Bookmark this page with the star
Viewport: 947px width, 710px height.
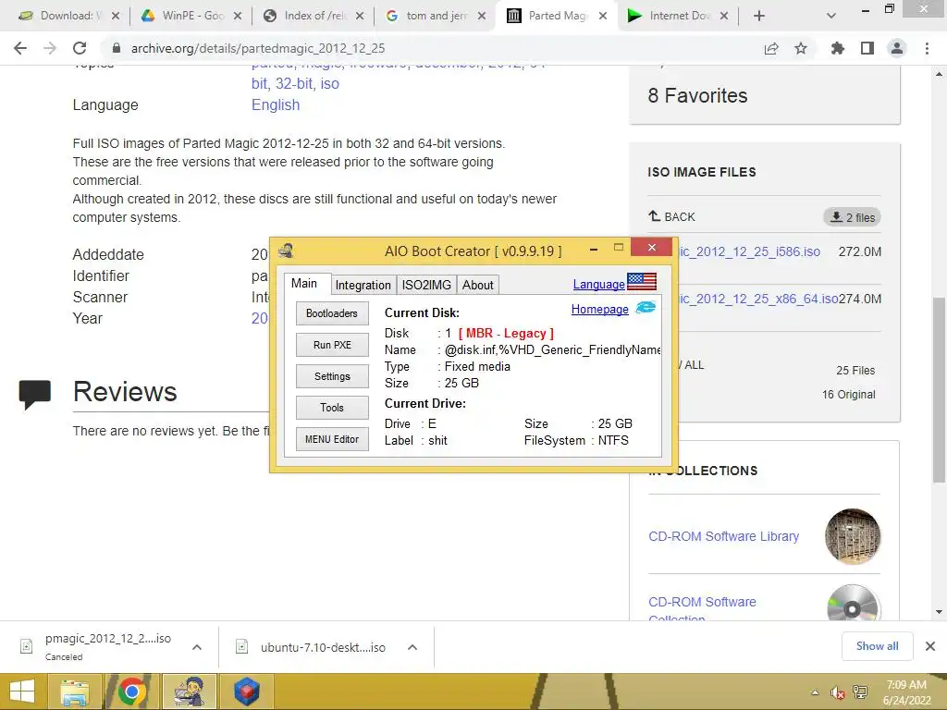[801, 48]
